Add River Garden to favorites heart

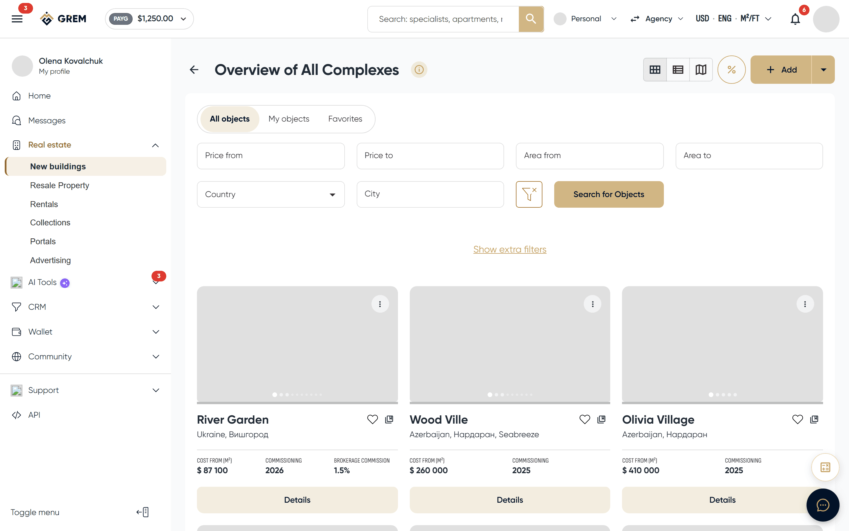point(372,419)
